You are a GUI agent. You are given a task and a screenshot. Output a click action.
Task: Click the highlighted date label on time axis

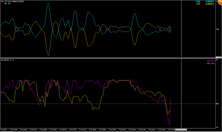click(181, 130)
